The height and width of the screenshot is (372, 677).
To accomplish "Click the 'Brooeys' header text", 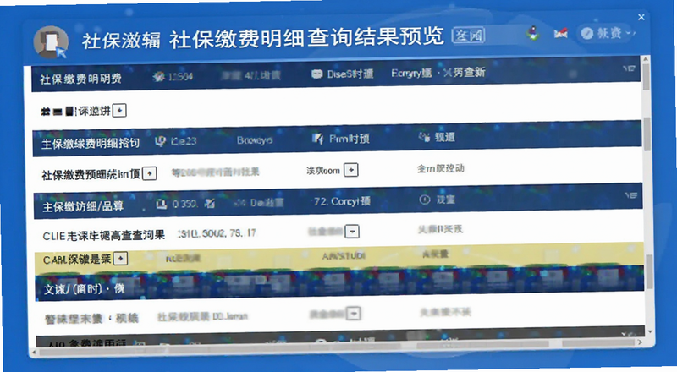I will (x=255, y=140).
